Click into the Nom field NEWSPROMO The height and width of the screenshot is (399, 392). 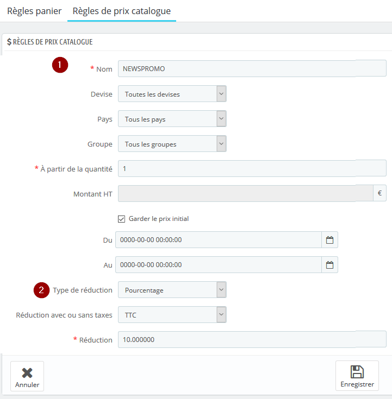pos(252,68)
